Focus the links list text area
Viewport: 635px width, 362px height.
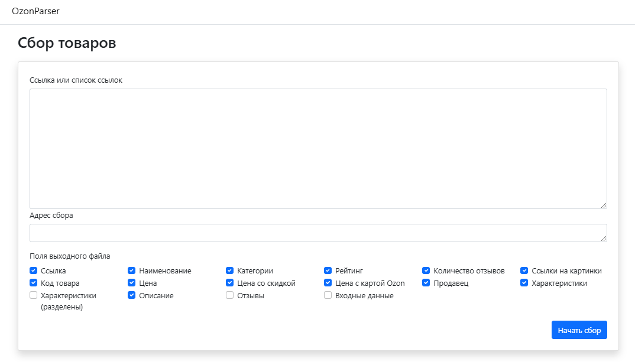pos(318,148)
